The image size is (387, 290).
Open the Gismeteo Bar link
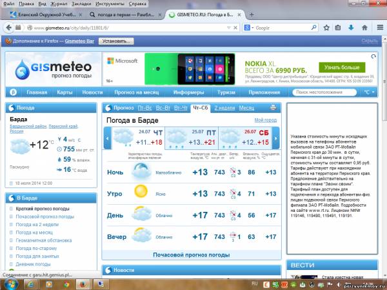click(x=79, y=41)
